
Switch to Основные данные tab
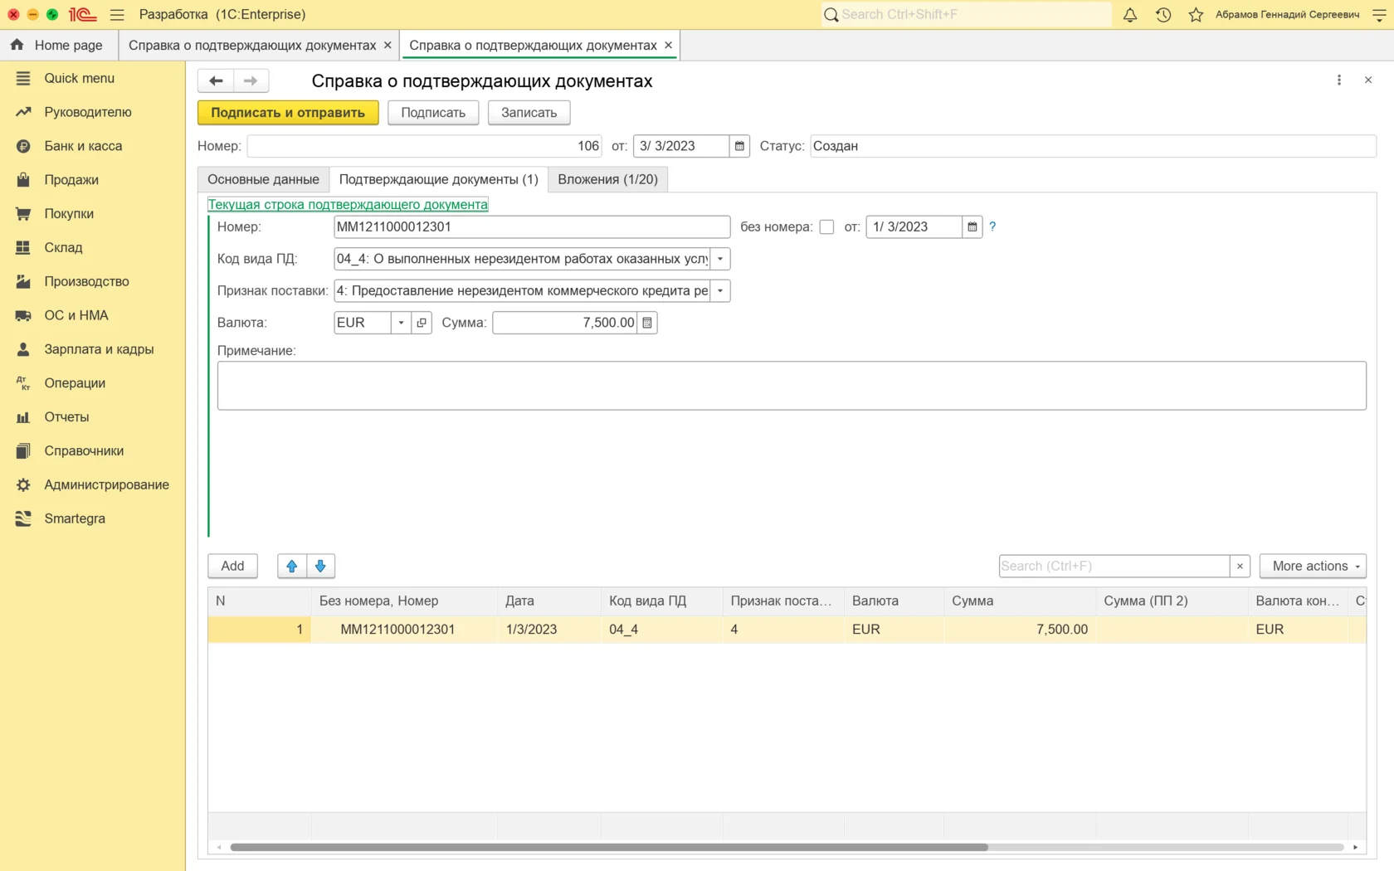pos(263,179)
